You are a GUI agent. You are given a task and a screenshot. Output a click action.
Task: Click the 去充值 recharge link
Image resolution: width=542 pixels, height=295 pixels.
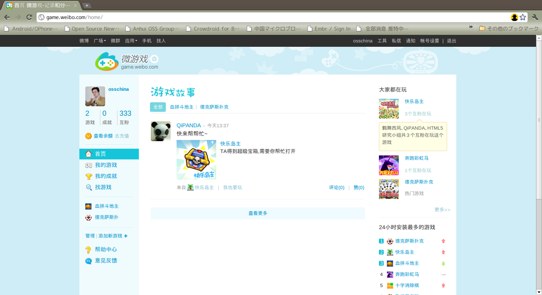122,136
